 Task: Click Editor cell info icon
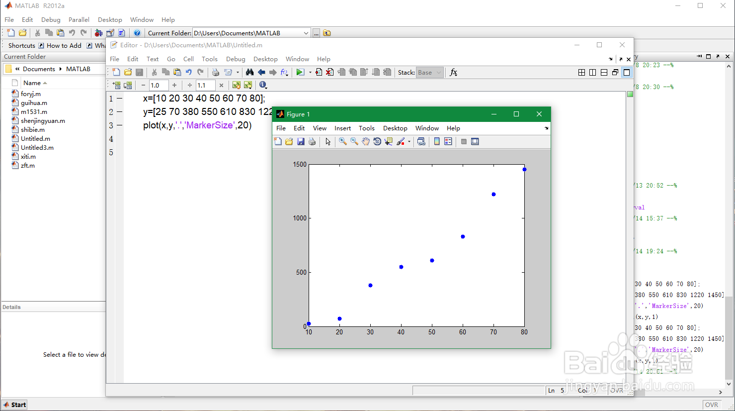click(x=263, y=85)
